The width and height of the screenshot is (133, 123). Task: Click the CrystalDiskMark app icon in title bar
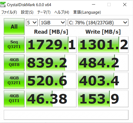pos(3,5)
